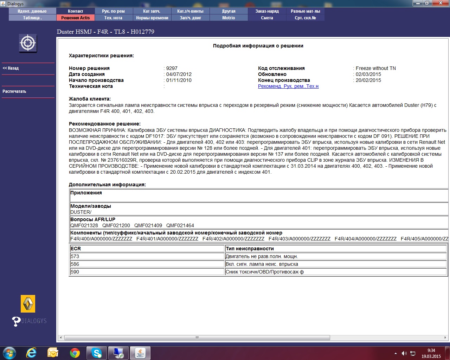Click the target crosshair icon in sidebar

28,44
